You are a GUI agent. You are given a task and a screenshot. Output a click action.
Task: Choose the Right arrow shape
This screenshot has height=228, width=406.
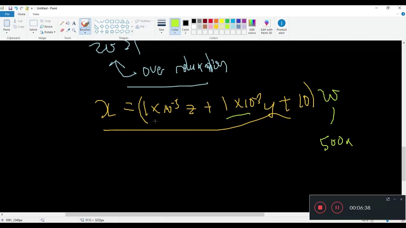point(117,27)
